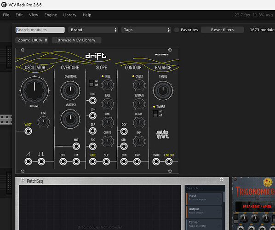The width and height of the screenshot is (275, 230).
Task: Click the submarine logo on drift module
Action: click(162, 134)
